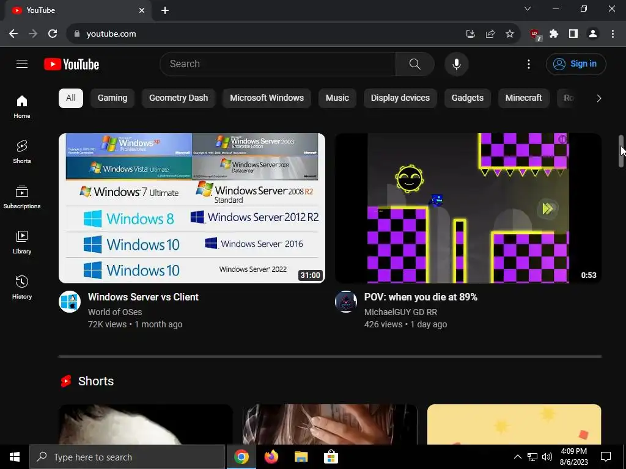Viewport: 626px width, 469px height.
Task: Open the World of OSes channel avatar
Action: click(70, 302)
